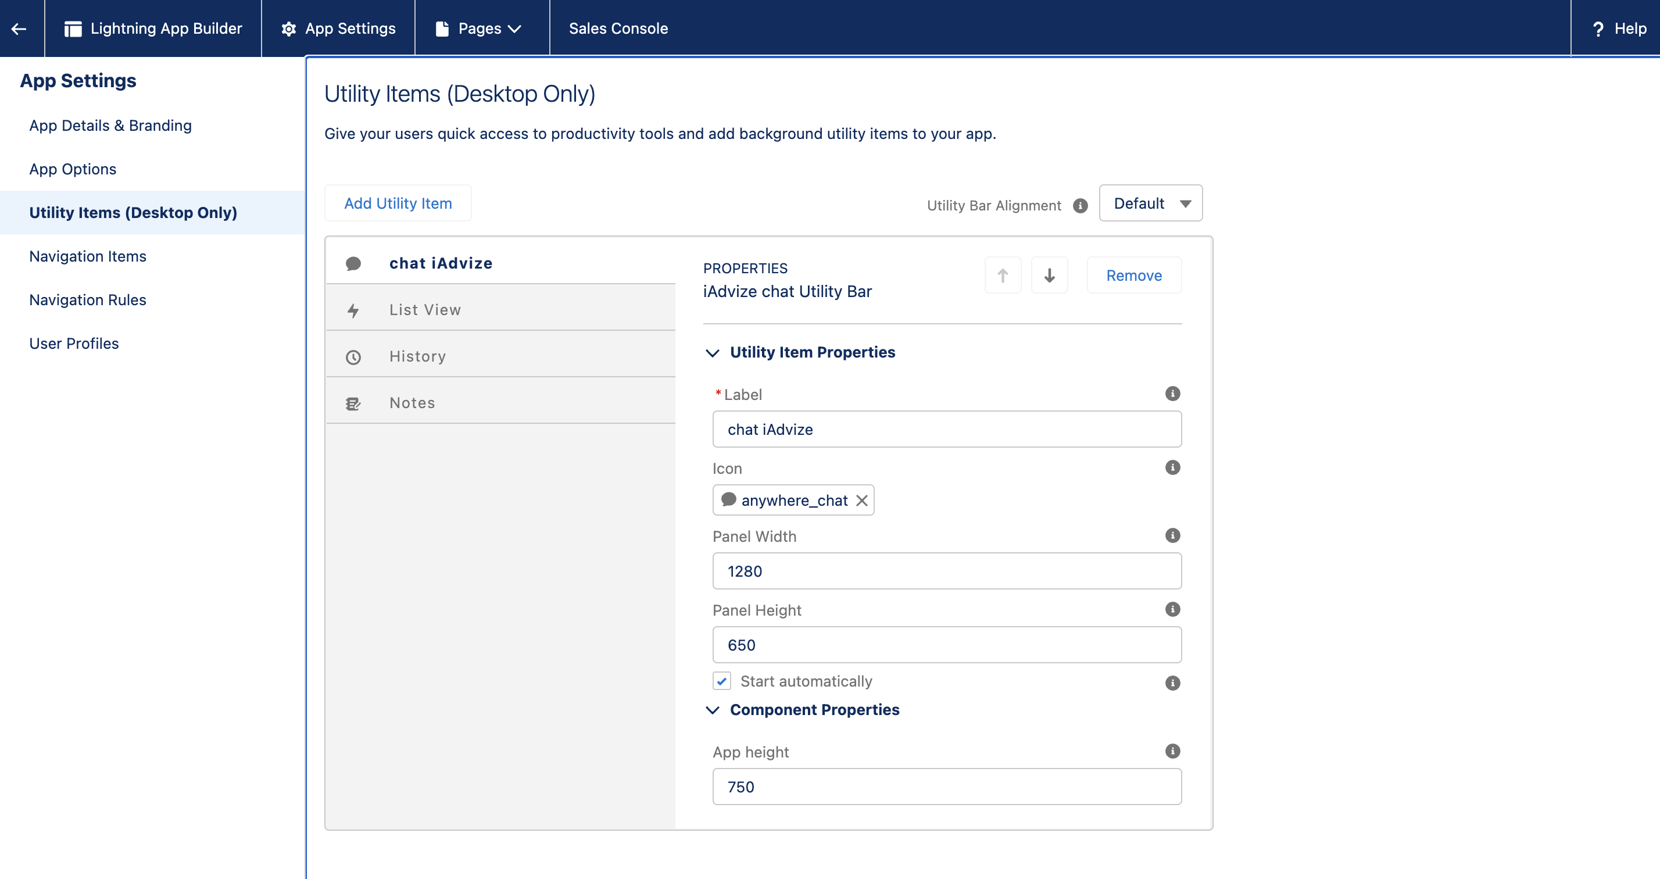Click the Panel Width input field
1660x879 pixels.
tap(947, 571)
